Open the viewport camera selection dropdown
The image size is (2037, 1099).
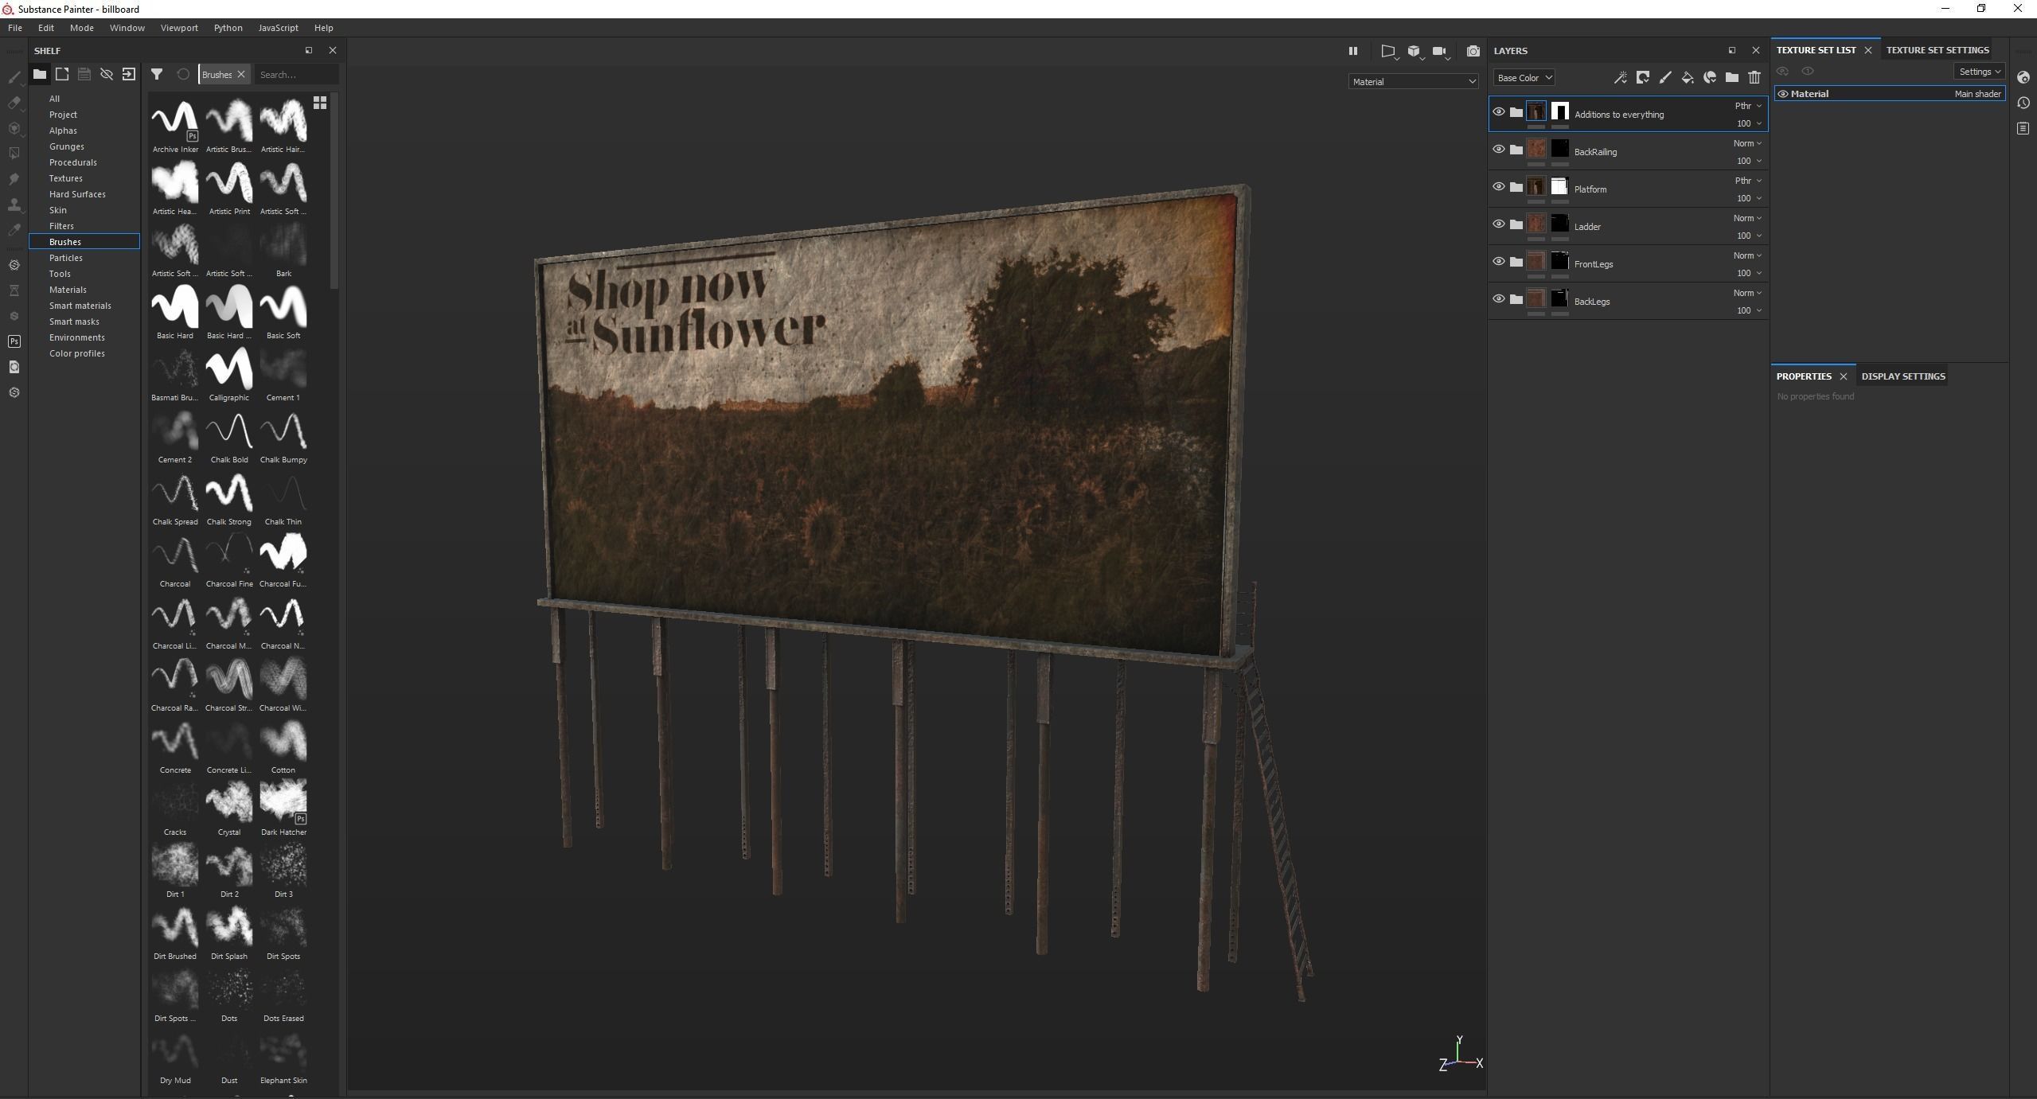coord(1441,52)
